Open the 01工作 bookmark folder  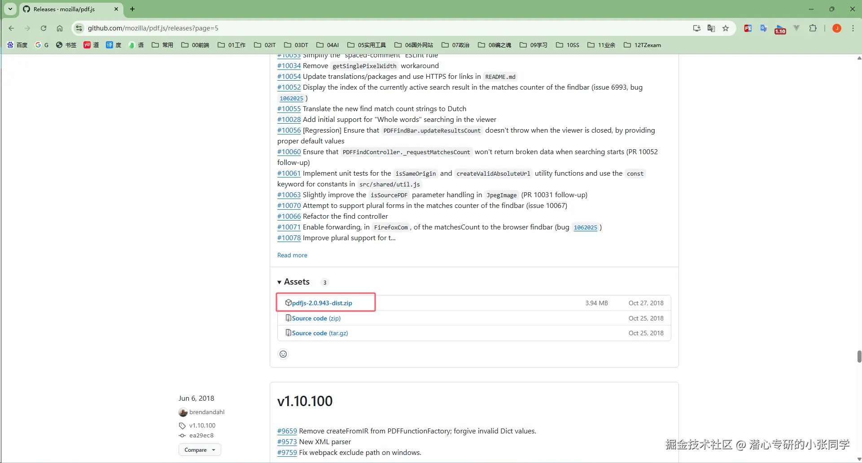[x=232, y=45]
